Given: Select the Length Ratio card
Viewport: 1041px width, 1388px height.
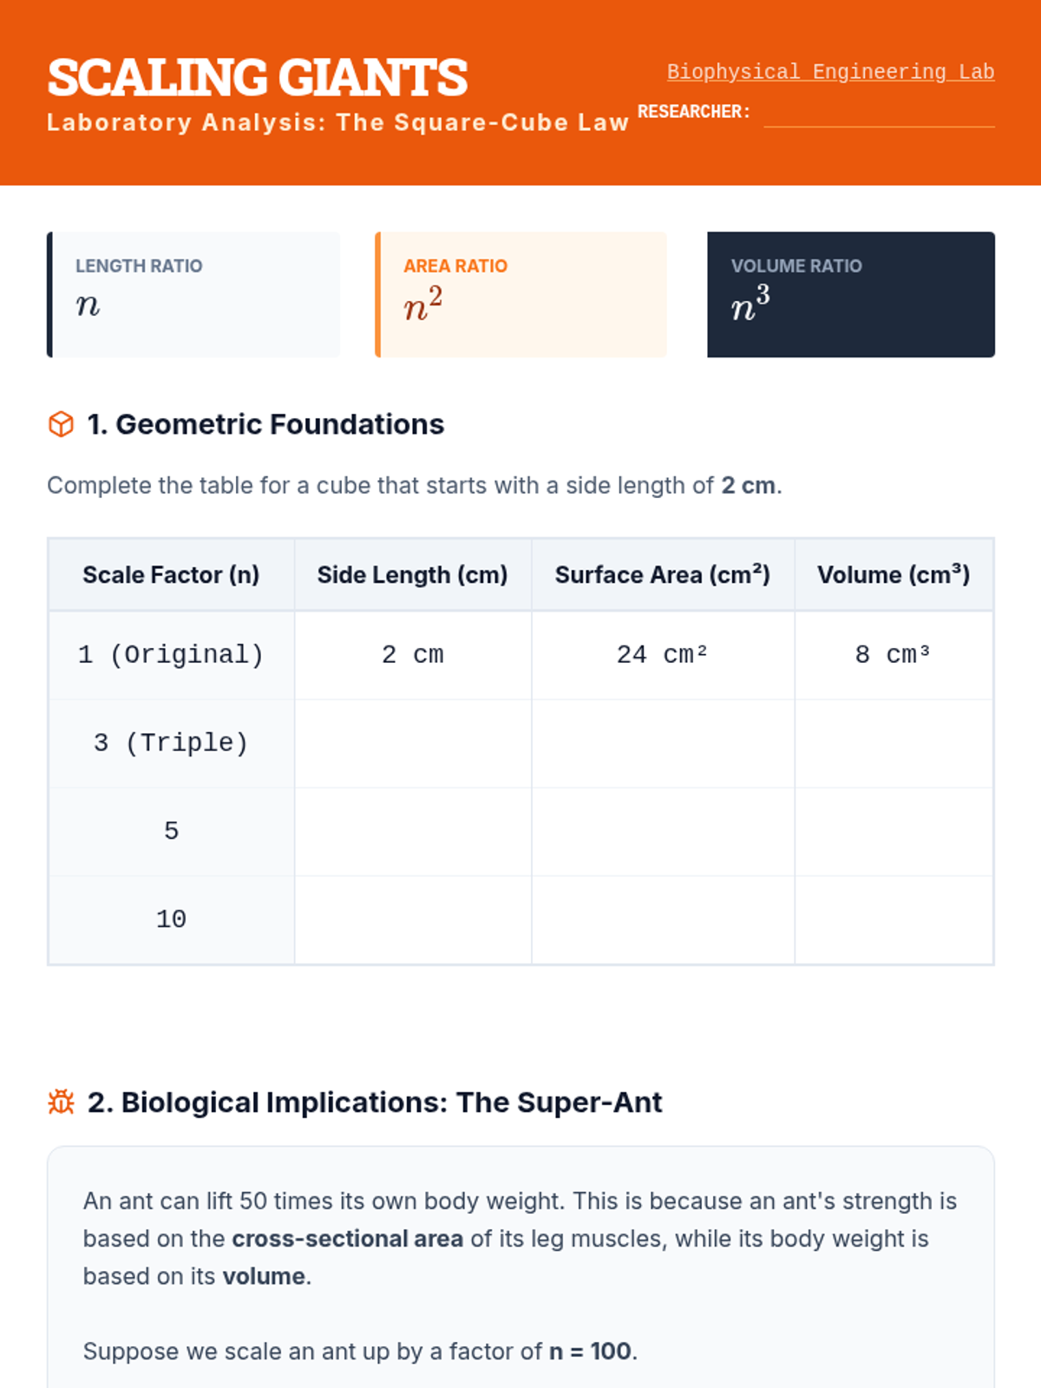Looking at the screenshot, I should coord(193,294).
